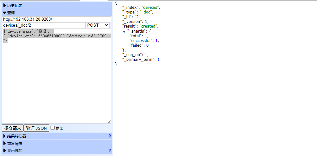Image resolution: width=317 pixels, height=163 pixels.
Task: Enable the 易读 checkbox
Action: 53,128
